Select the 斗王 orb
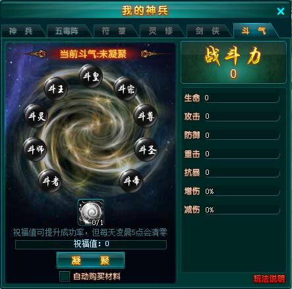Screen dimensions: 292x289 56,88
